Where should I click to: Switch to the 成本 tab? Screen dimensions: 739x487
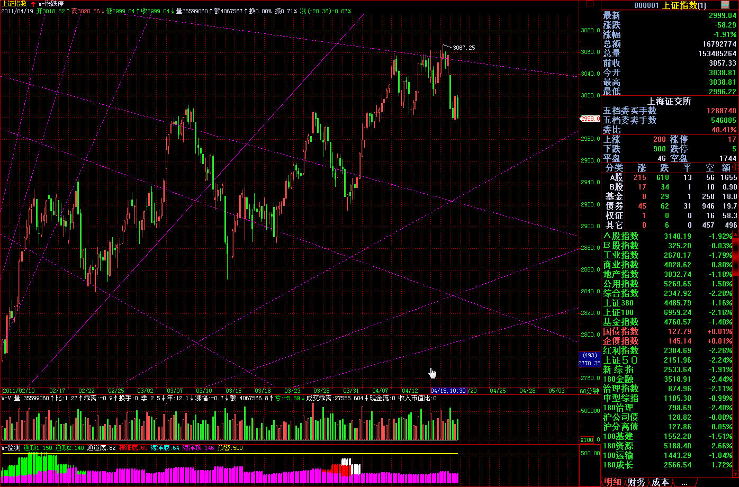[660, 482]
